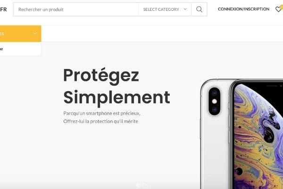
Task: Select the menu entry below the yellow button
Action: (x=20, y=49)
